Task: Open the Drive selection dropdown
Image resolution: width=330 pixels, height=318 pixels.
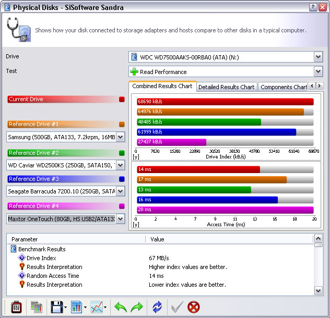Action: point(318,57)
